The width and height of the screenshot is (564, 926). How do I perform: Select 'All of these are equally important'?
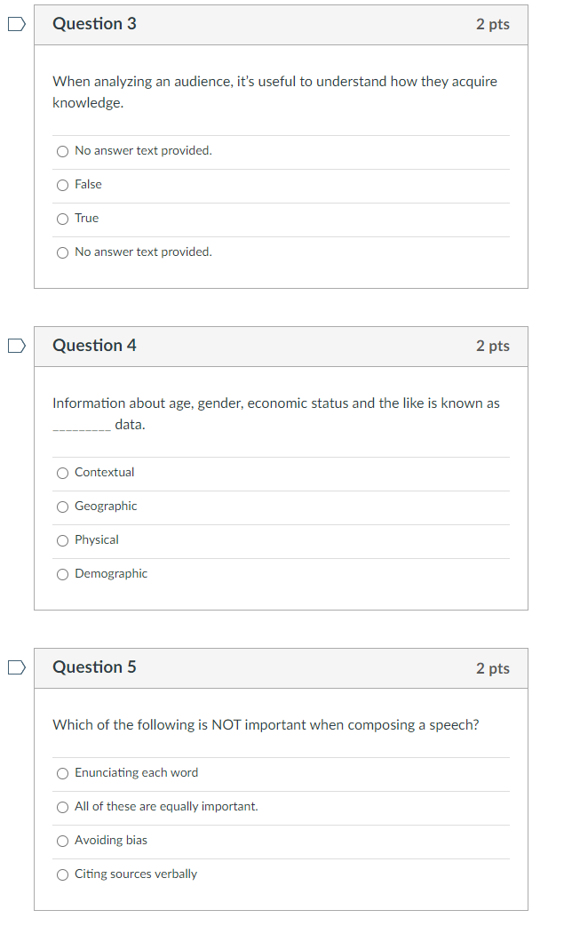pos(62,807)
